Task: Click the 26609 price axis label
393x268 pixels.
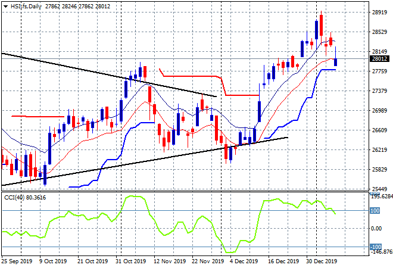Action: pyautogui.click(x=379, y=130)
